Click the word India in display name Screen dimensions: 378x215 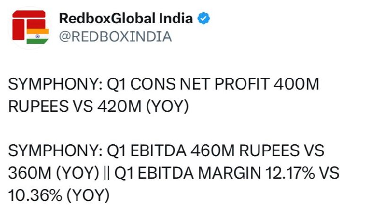(x=176, y=18)
